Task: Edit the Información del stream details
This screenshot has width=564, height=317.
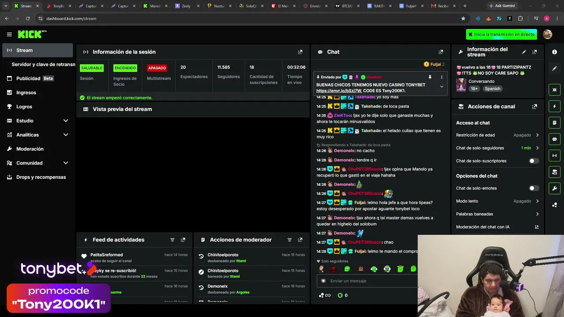Action: pyautogui.click(x=524, y=52)
